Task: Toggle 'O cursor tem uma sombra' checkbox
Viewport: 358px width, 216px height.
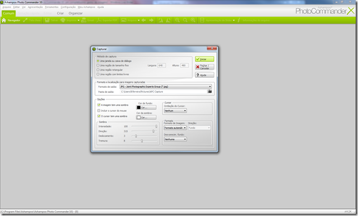Action: 99,116
